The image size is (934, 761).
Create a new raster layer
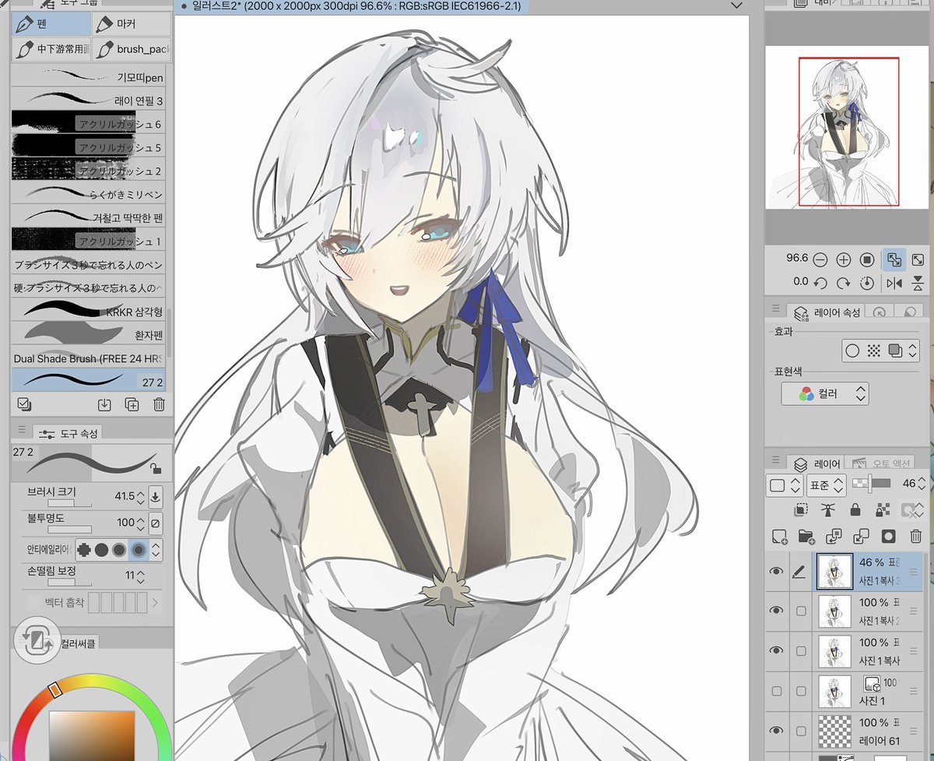pyautogui.click(x=779, y=537)
